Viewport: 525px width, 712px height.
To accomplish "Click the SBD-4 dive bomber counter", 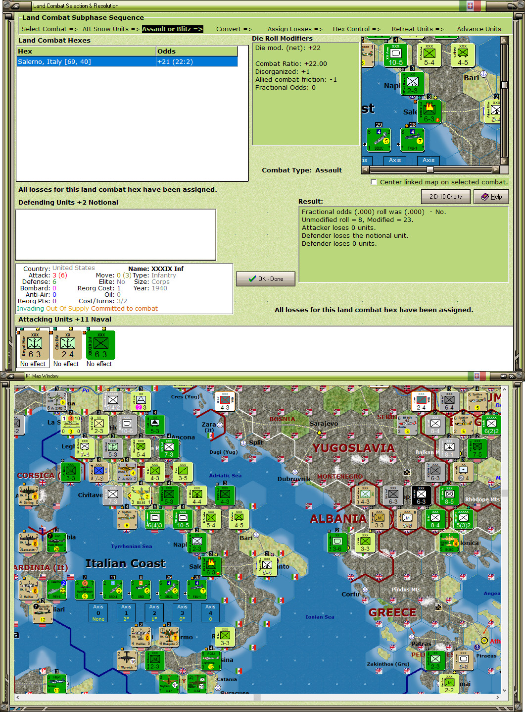I will [x=113, y=590].
